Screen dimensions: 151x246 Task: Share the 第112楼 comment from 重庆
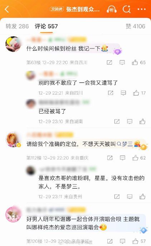pyautogui.click(x=110, y=158)
